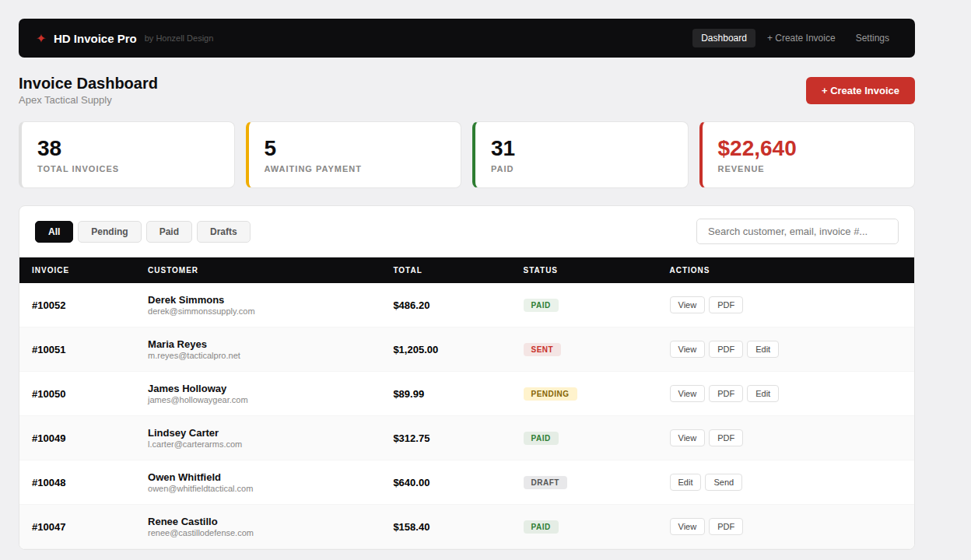Click the DRAFT status badge
Screen dimensions: 971x560
pyautogui.click(x=545, y=482)
